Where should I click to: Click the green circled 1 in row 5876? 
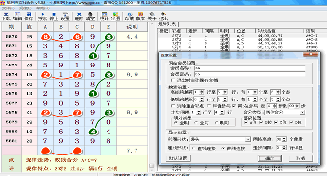[x=93, y=94]
